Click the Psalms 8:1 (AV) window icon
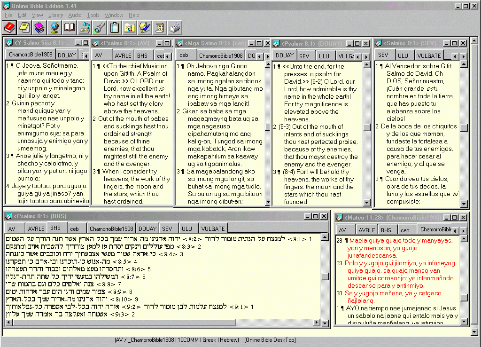 click(96, 43)
